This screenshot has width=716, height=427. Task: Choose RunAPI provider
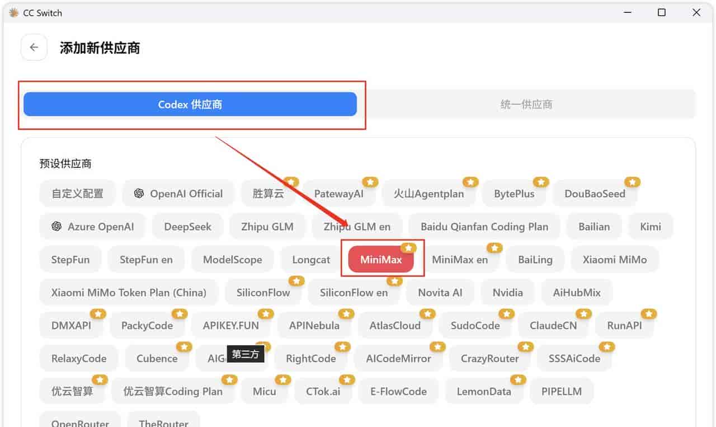(624, 325)
